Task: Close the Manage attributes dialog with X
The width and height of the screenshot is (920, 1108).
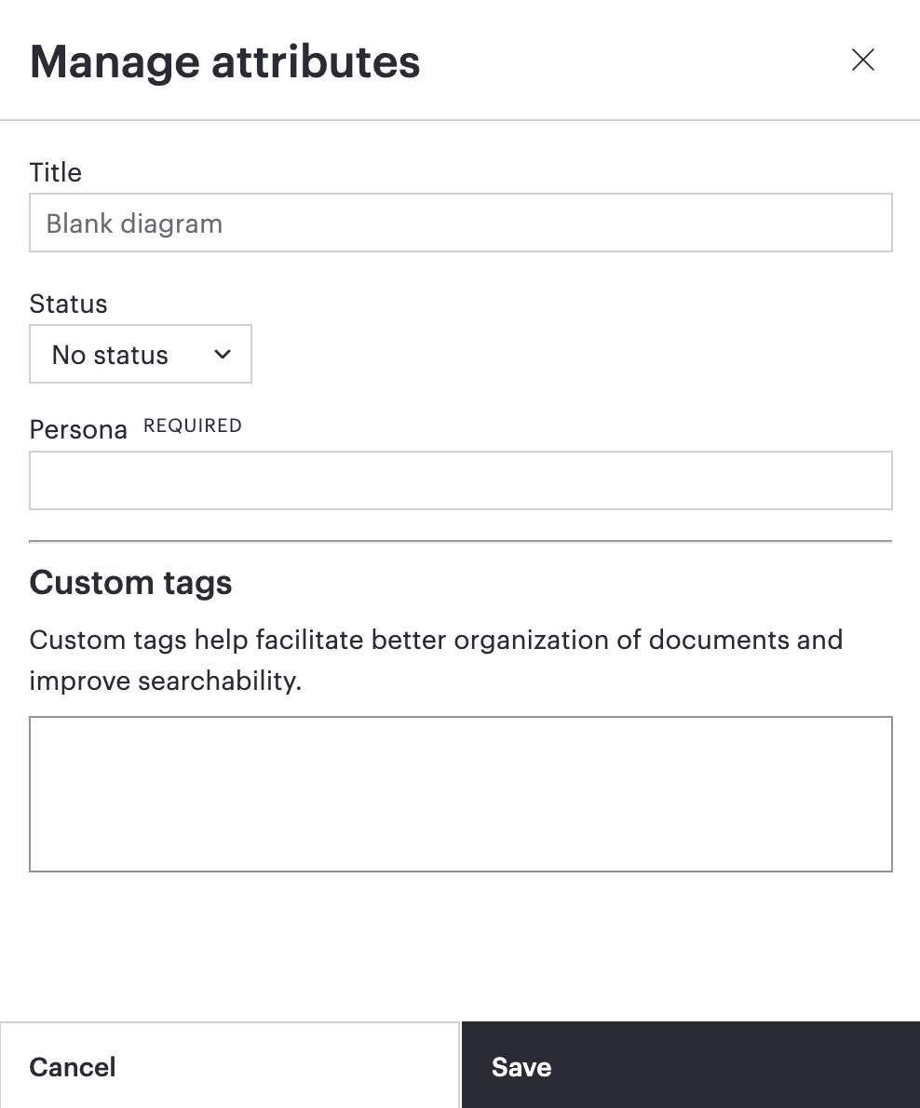Action: (x=863, y=61)
